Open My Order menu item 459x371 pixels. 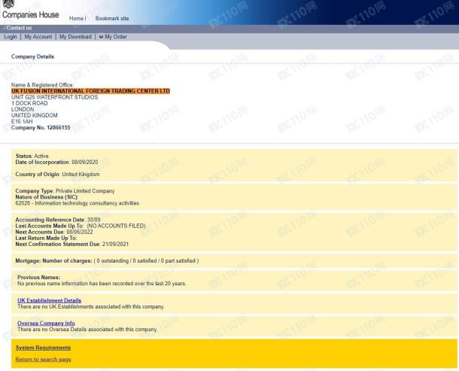[x=116, y=37]
